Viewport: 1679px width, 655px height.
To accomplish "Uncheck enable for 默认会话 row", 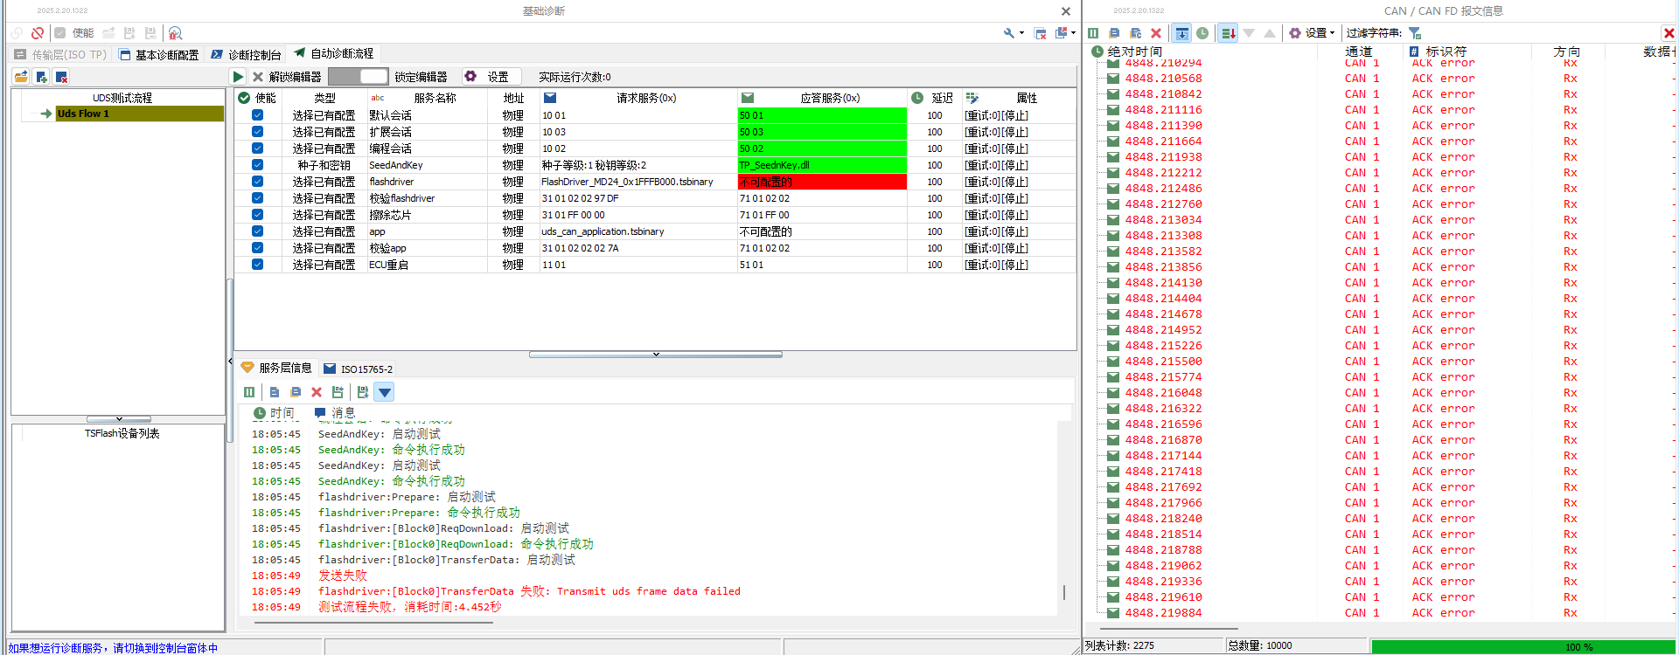I will (257, 115).
